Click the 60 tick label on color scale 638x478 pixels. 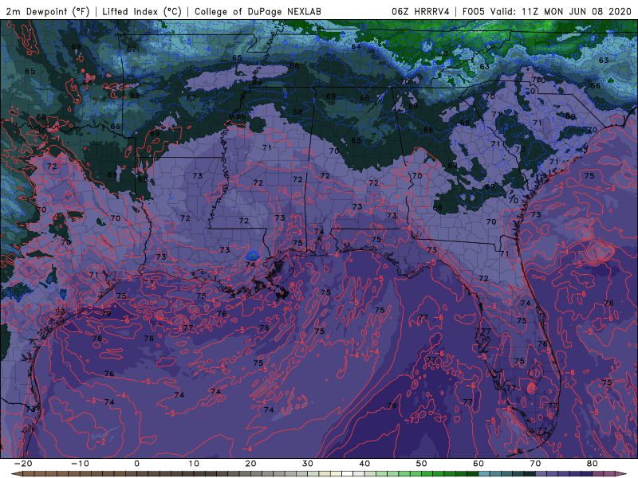[x=478, y=464]
